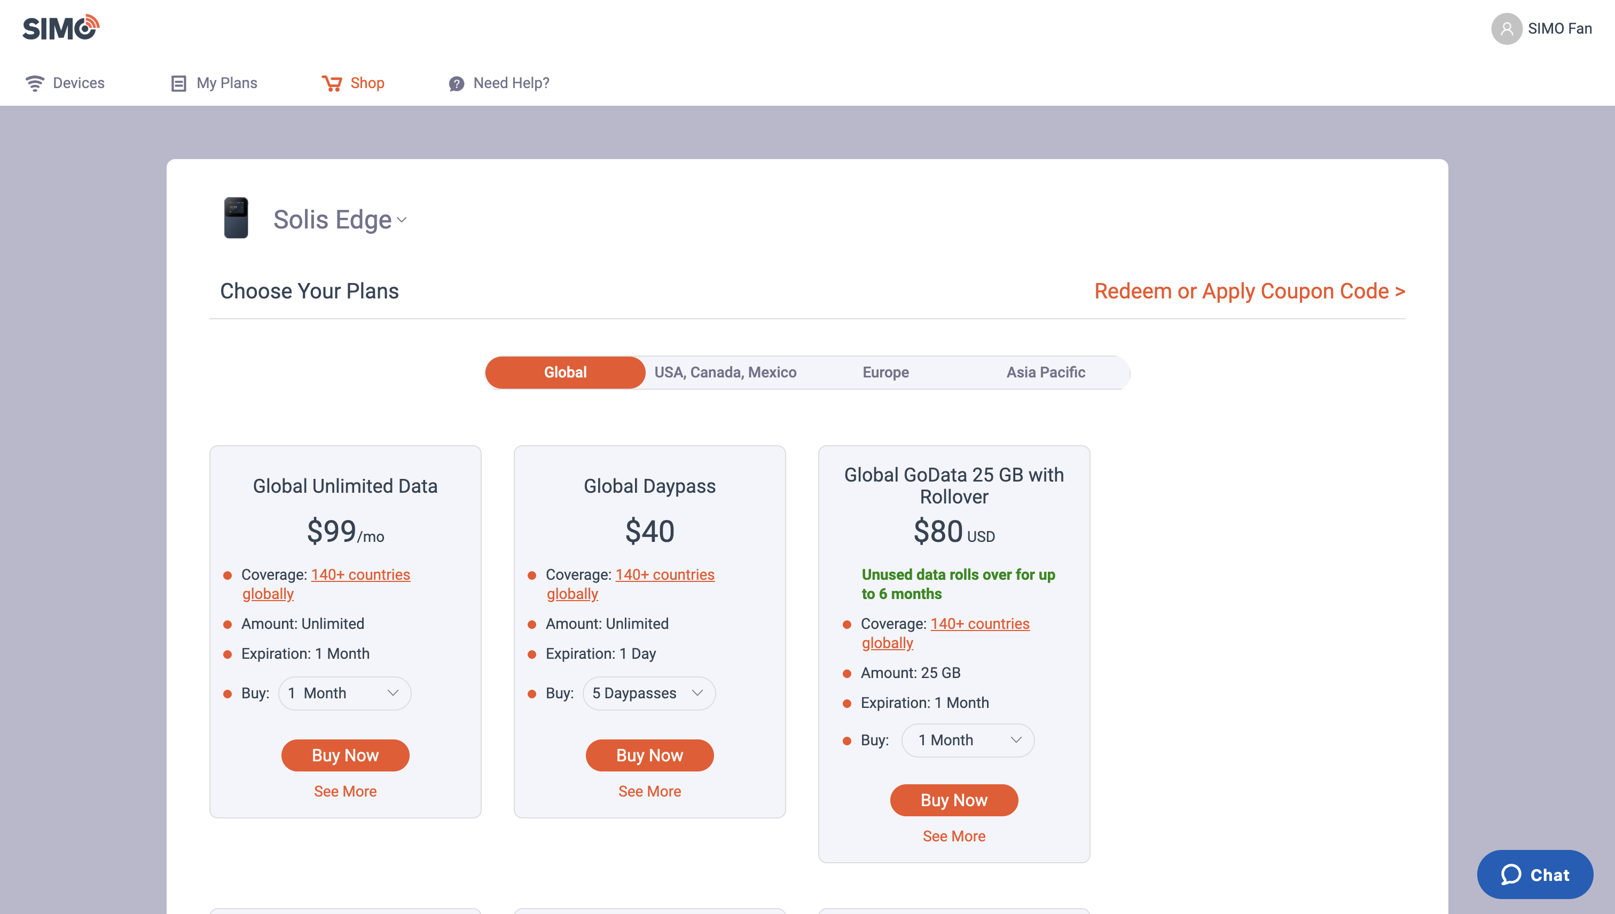Buy the Global Daypass plan now

pyautogui.click(x=649, y=755)
